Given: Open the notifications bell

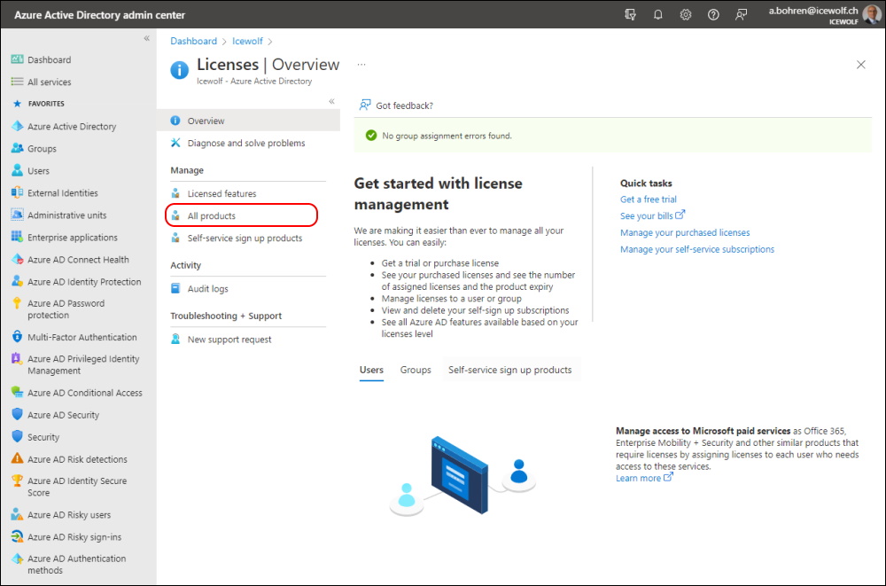Looking at the screenshot, I should (x=658, y=15).
